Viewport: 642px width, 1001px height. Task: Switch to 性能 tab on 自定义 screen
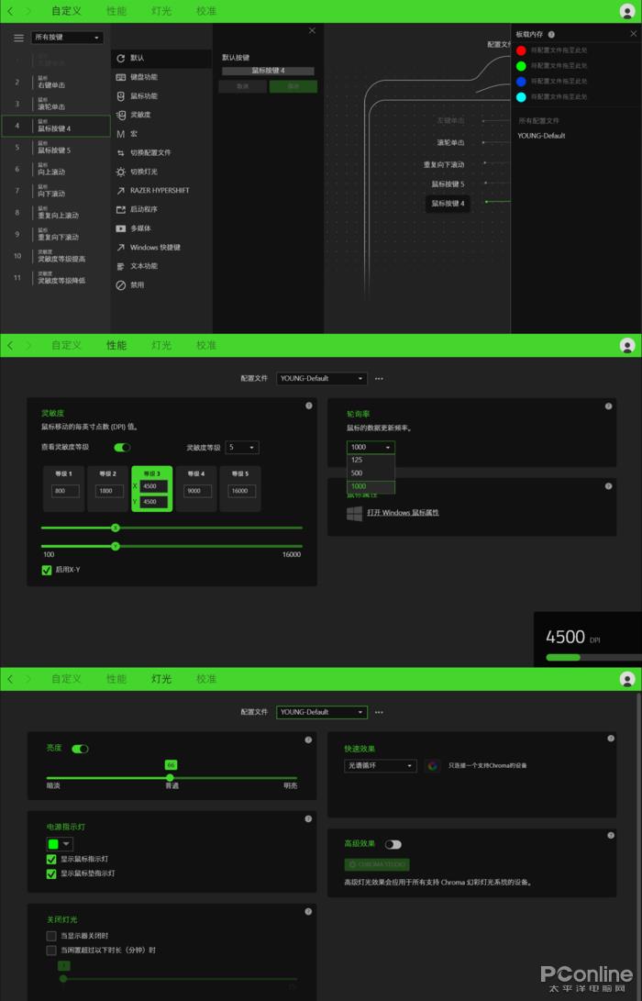[x=116, y=11]
